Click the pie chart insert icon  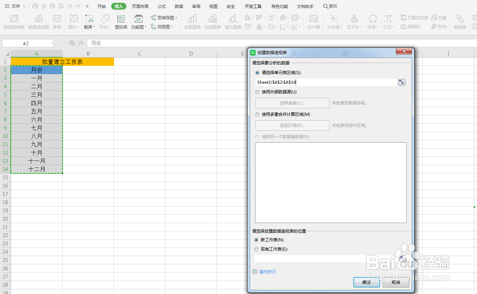[271, 27]
